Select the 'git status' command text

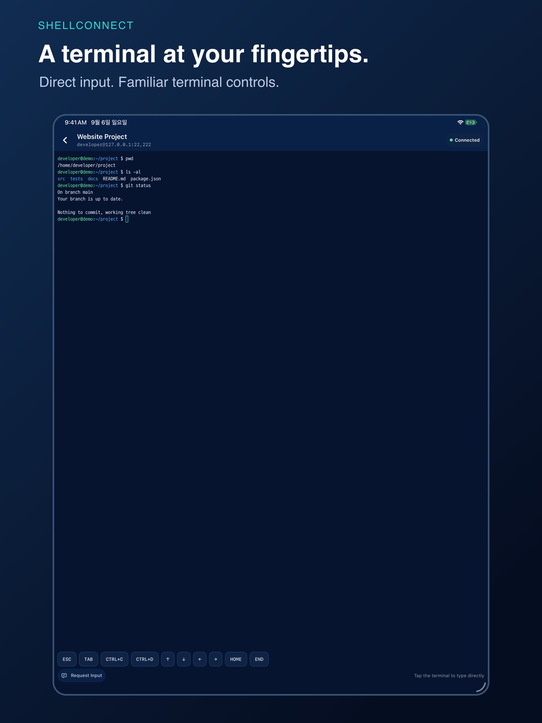pyautogui.click(x=138, y=185)
